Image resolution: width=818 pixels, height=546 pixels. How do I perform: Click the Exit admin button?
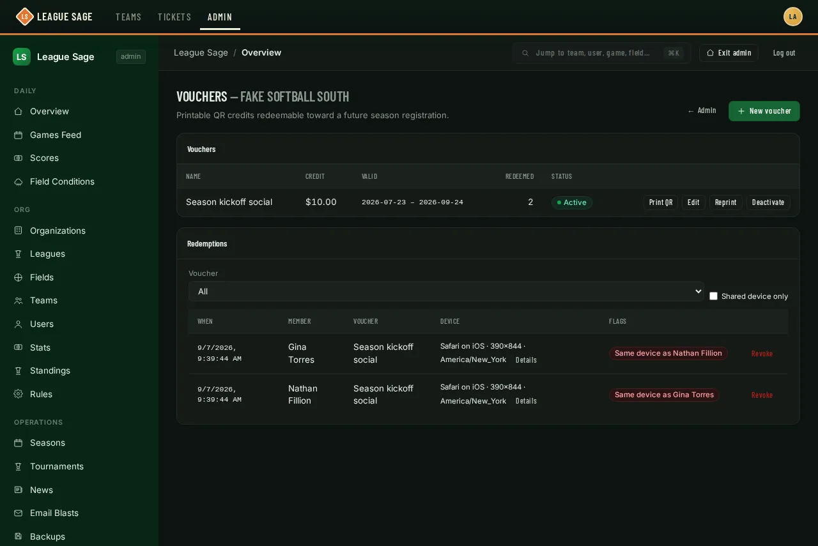[729, 53]
